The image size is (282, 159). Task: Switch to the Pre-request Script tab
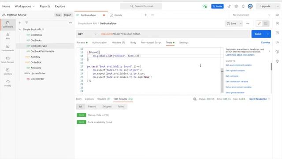(151, 42)
